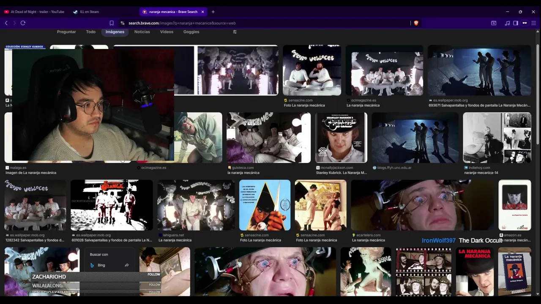Open the guioteca milk bar group thumbnail
The image size is (541, 304).
tap(268, 138)
